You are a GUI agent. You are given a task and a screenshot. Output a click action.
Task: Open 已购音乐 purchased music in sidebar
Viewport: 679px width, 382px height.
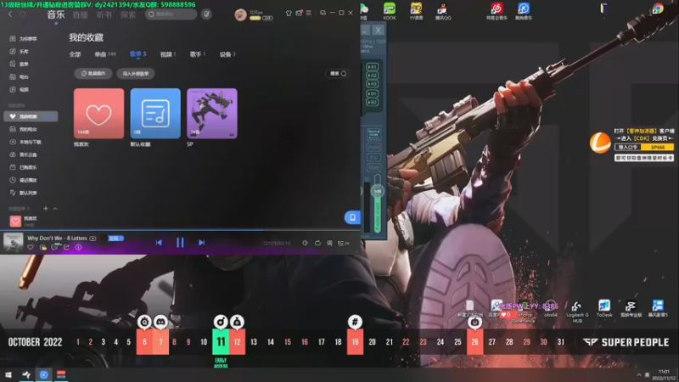click(24, 167)
